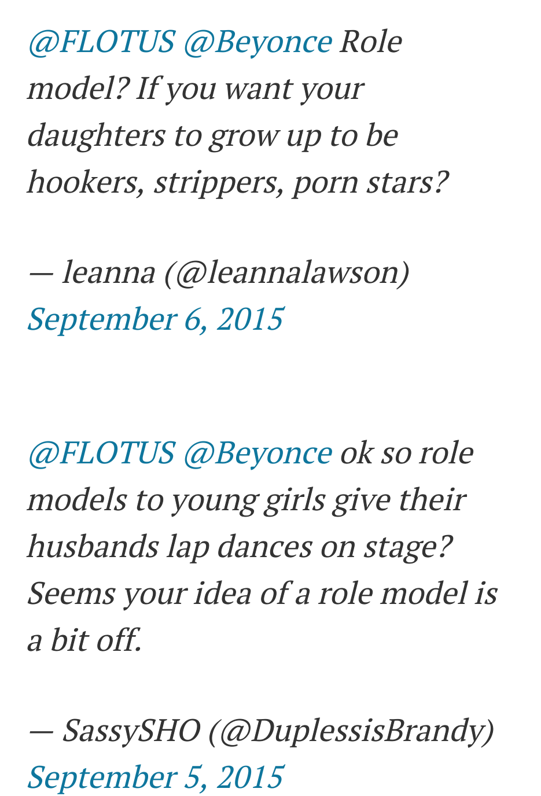Open the September 5, 2015 tweet date link
This screenshot has width=541, height=796.
pos(156,776)
